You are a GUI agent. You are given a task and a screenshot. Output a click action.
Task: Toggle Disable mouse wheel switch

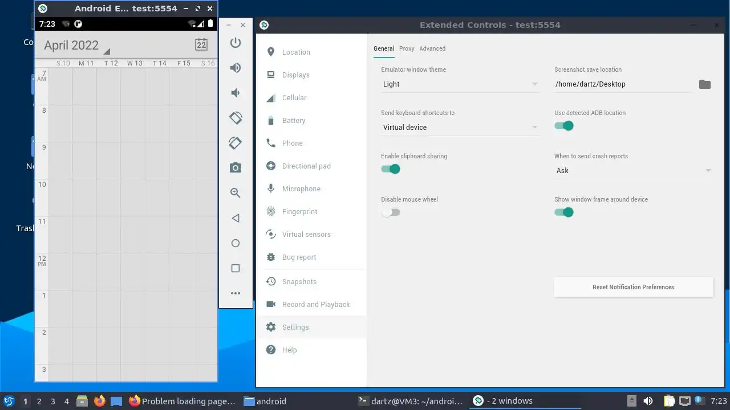pyautogui.click(x=391, y=212)
